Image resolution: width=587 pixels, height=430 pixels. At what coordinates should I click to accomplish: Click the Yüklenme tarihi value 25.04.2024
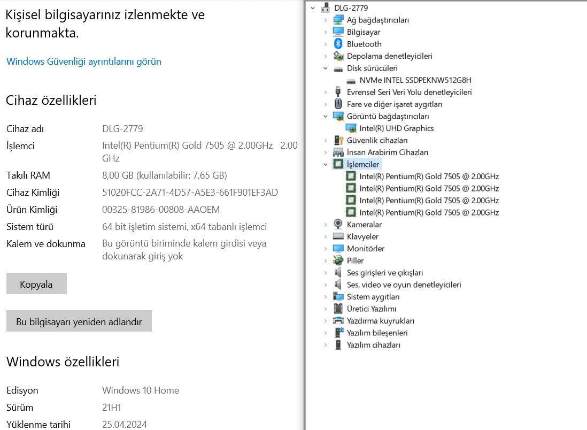click(x=124, y=424)
